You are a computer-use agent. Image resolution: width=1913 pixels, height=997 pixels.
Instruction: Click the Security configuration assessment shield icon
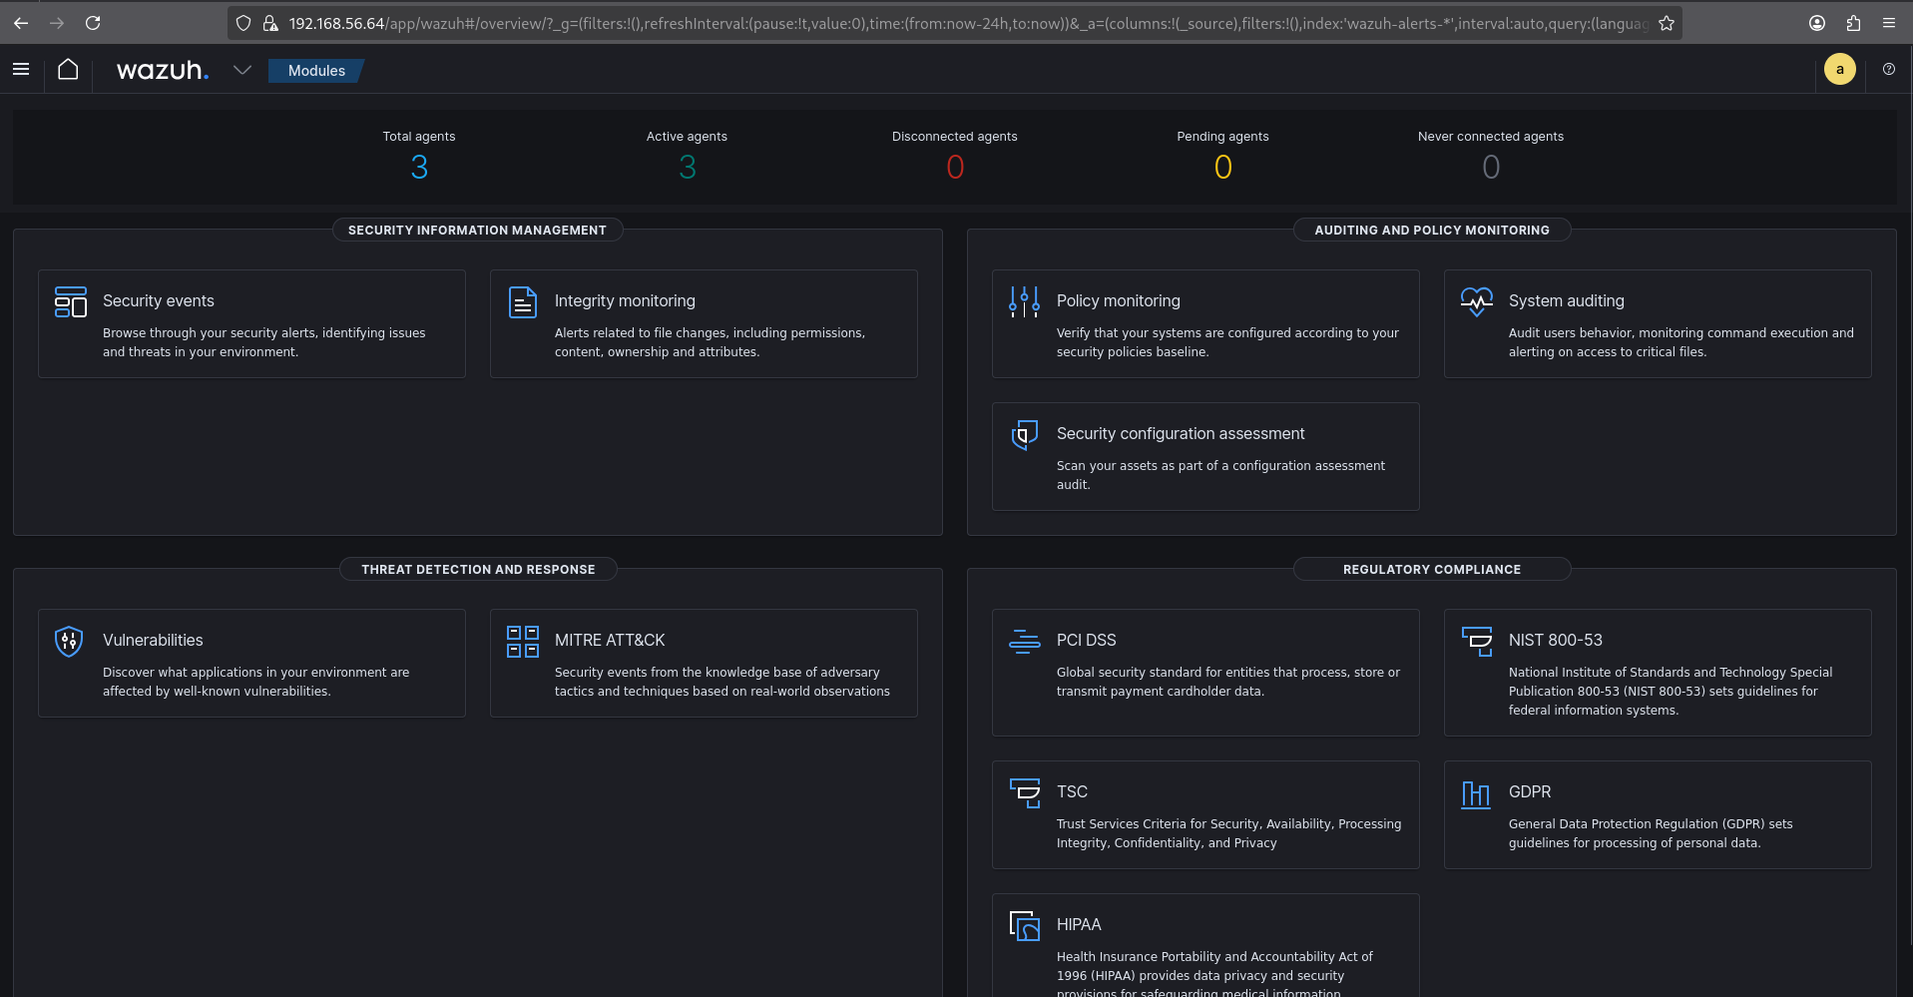click(x=1024, y=434)
